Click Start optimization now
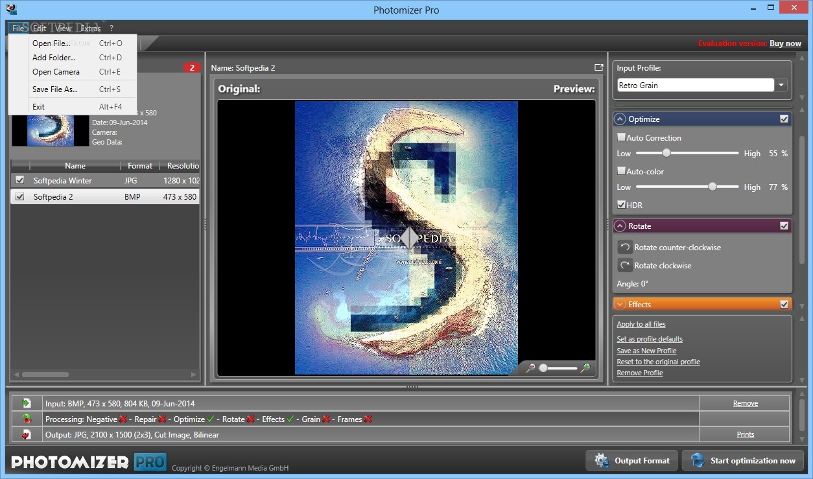The width and height of the screenshot is (813, 479). (x=743, y=461)
